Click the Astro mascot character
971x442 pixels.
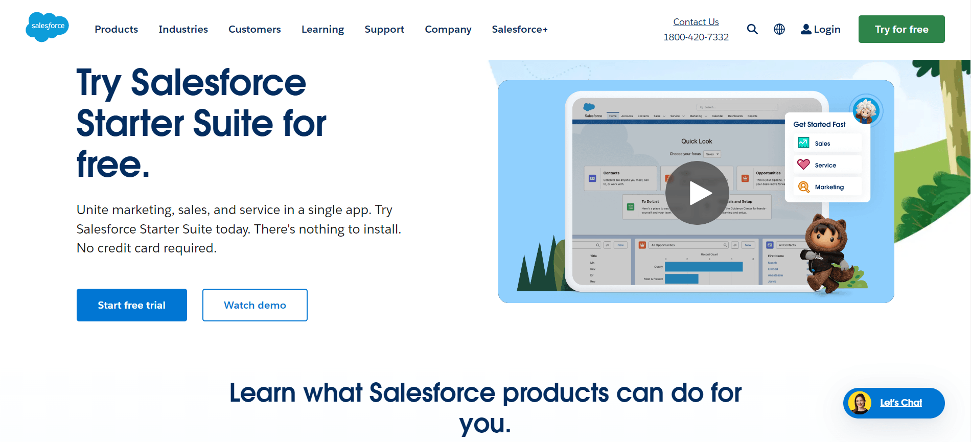828,254
